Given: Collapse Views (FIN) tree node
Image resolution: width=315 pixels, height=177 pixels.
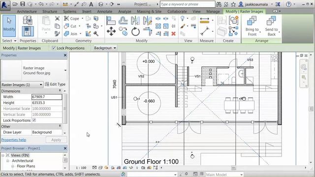Looking at the screenshot, I should pos(3,155).
